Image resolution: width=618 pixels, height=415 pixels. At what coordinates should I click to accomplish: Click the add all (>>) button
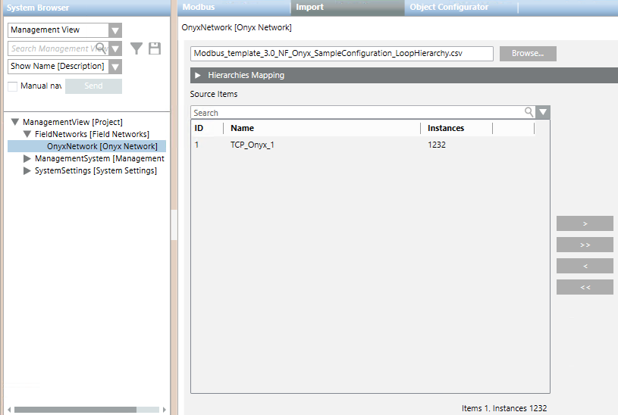coord(585,245)
